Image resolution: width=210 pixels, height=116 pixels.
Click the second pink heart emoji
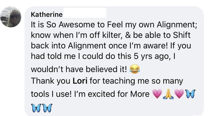[x=179, y=94]
